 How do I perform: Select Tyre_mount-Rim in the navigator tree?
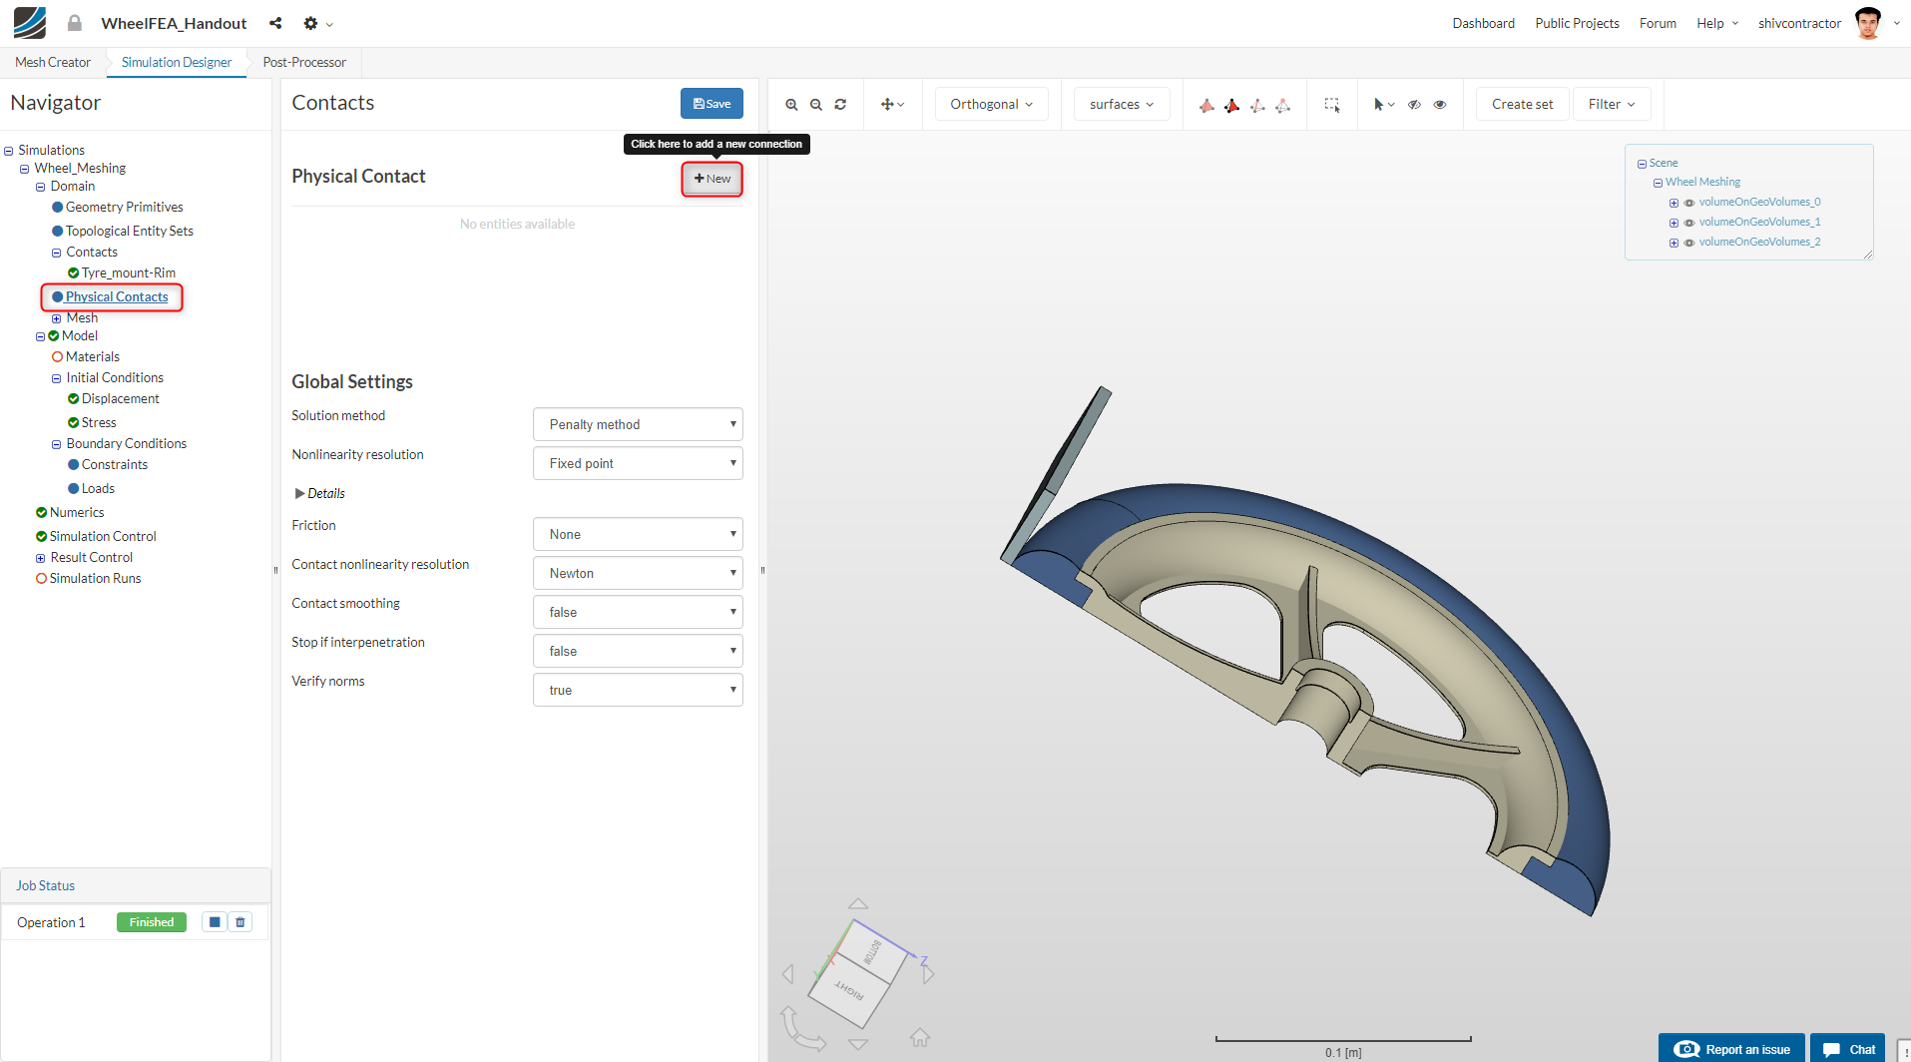tap(128, 272)
